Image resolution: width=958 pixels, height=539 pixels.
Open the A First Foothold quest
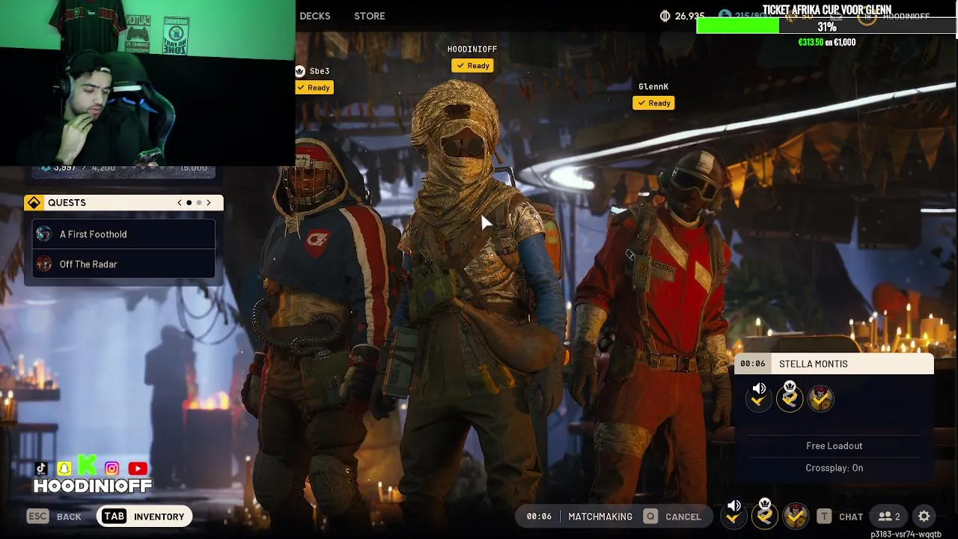click(123, 234)
